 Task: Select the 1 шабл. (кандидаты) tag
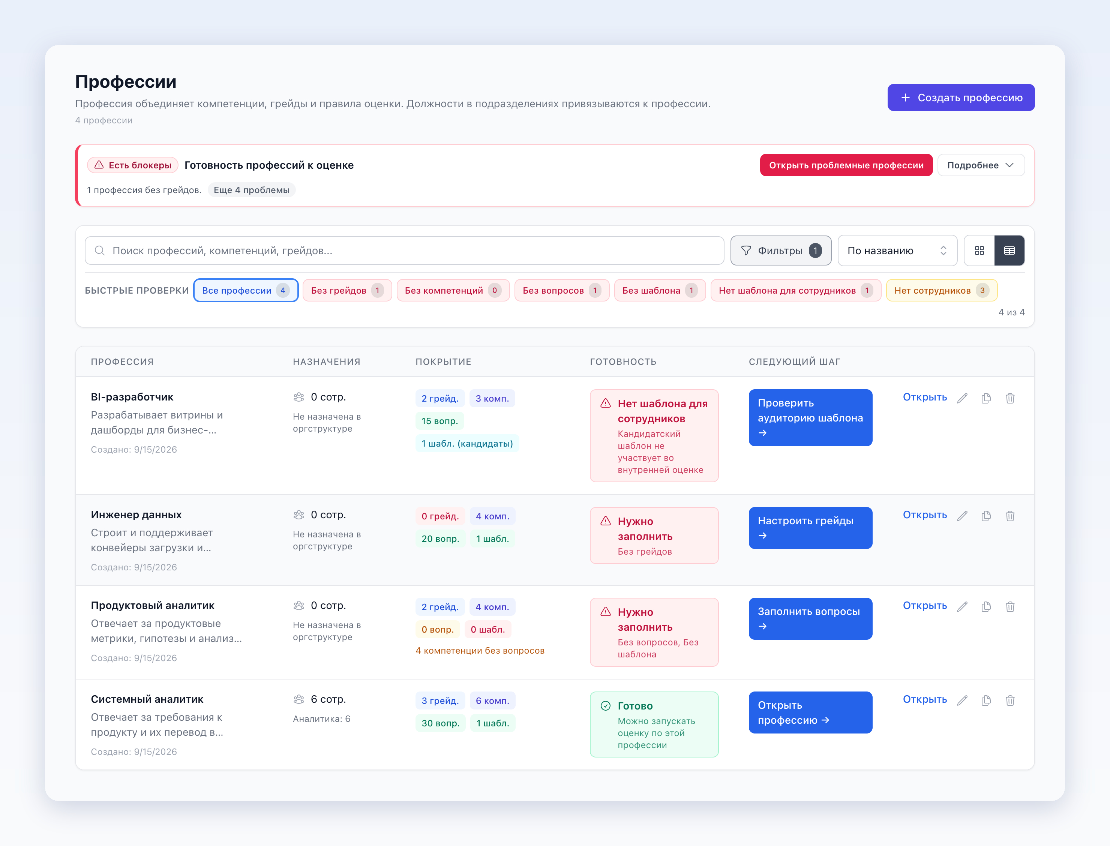[x=467, y=443]
